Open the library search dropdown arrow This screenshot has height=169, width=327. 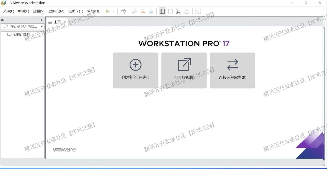coord(42,26)
